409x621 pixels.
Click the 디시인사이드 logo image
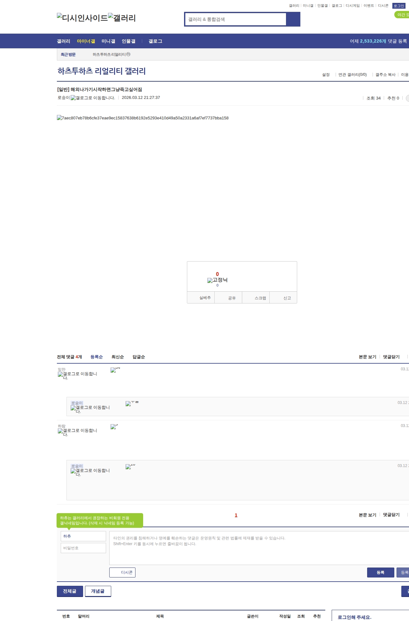coord(82,18)
